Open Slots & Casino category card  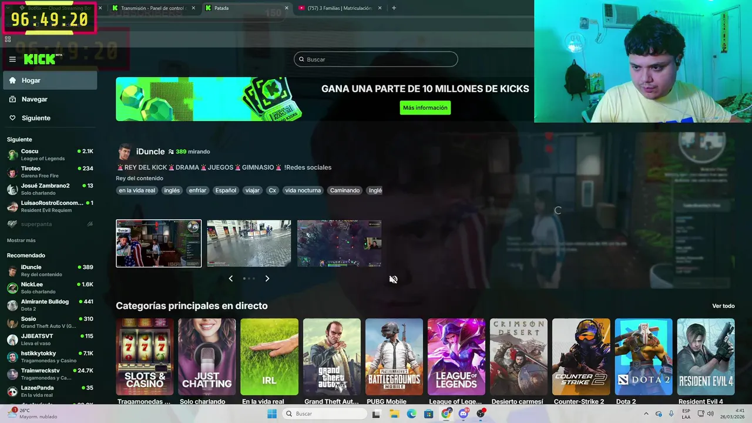[145, 357]
